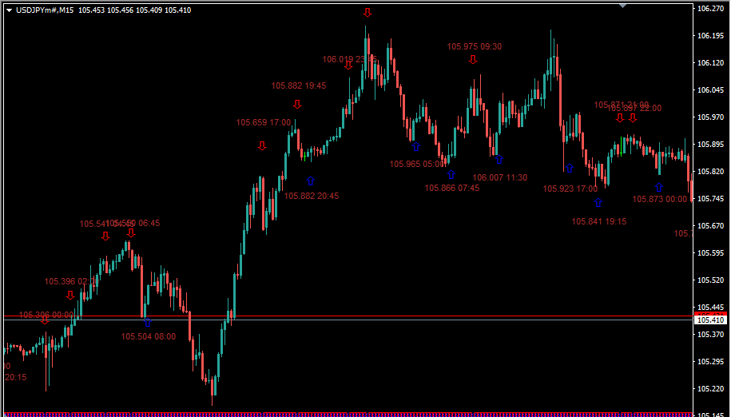Select the blue arrow above 105.866 07:45
This screenshot has width=731, height=417.
(451, 174)
